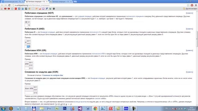Screen dimensions: 198x111
Task: Click the scrollbar up arrow
Action: click(x=197, y=12)
